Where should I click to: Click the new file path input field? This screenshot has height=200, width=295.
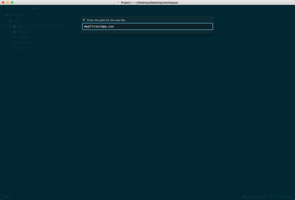coord(147,26)
